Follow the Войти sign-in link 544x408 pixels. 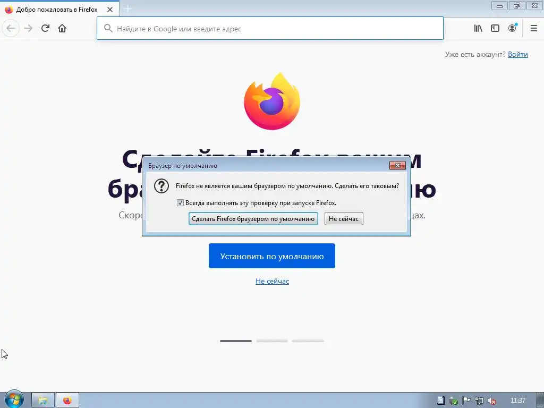pyautogui.click(x=517, y=55)
